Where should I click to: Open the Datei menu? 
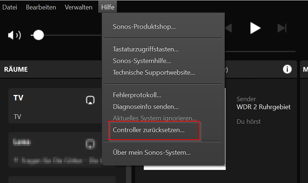click(10, 7)
